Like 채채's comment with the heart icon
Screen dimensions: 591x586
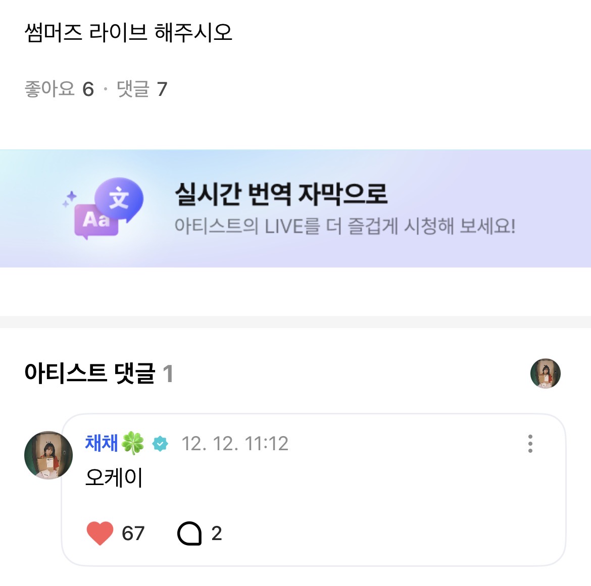point(100,534)
